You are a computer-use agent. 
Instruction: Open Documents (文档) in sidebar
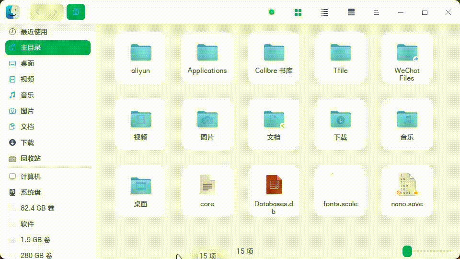point(48,127)
